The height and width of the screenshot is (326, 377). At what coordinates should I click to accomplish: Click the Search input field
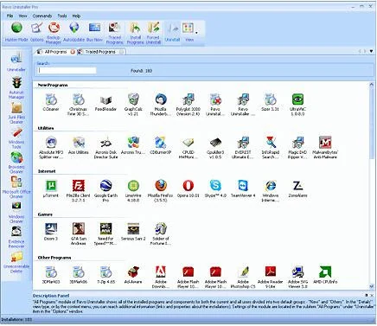tap(67, 71)
